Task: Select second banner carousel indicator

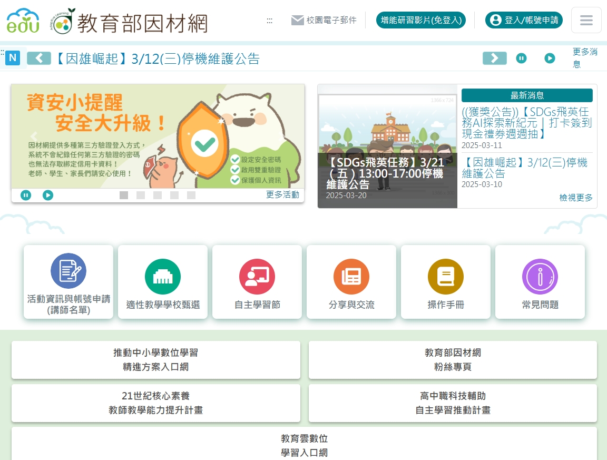Action: click(x=141, y=195)
